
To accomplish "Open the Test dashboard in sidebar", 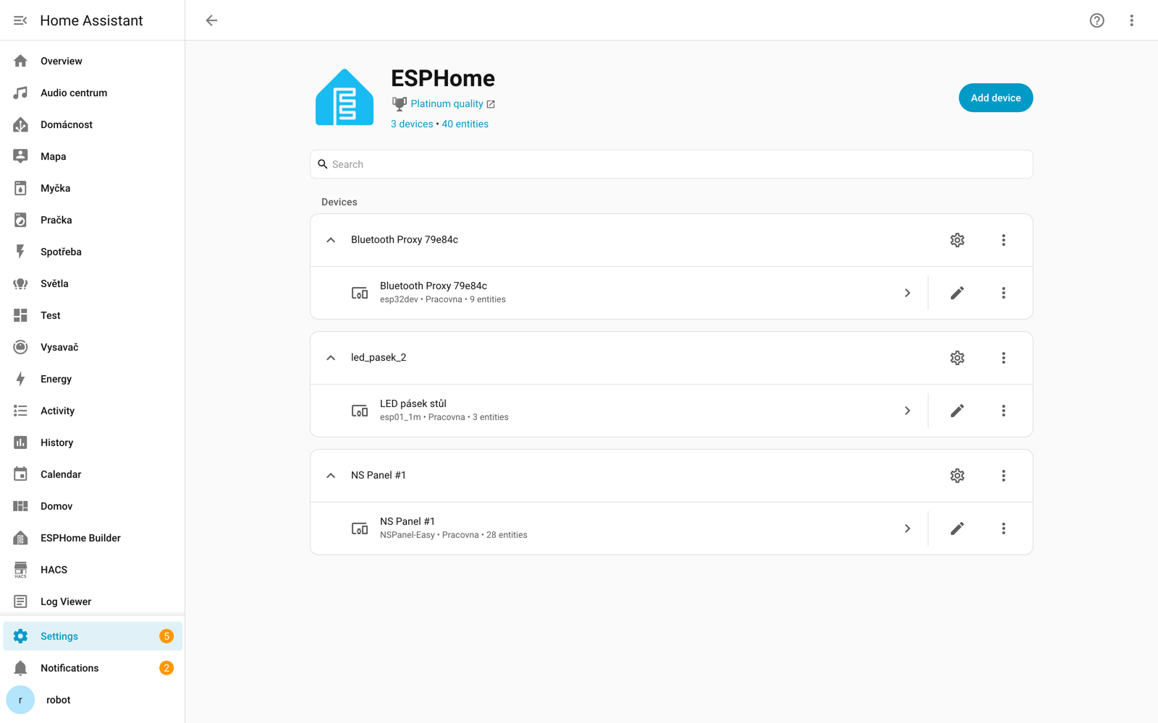I will 93,315.
